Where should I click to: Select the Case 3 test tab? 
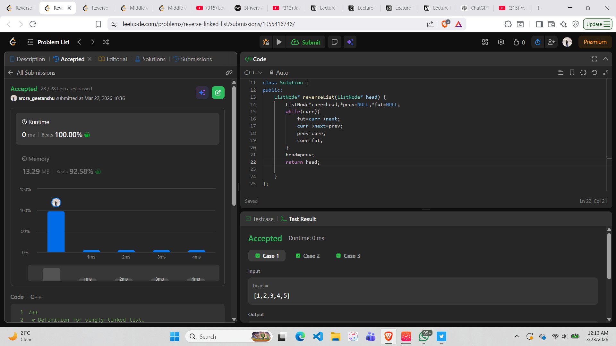coord(348,256)
